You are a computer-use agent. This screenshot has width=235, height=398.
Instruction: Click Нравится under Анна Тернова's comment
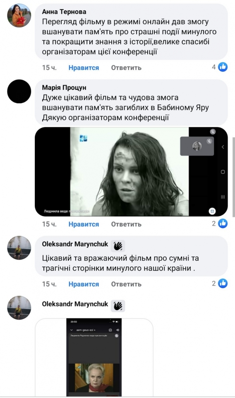[84, 68]
